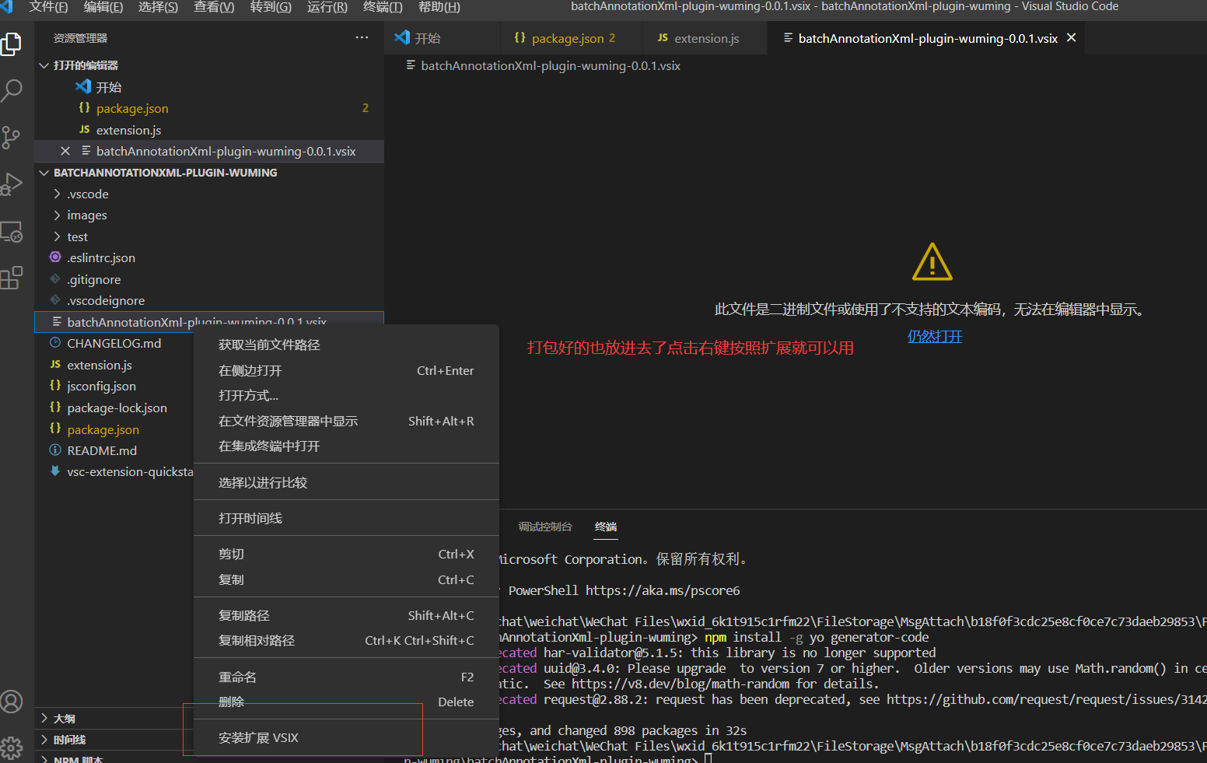Collapse the 打开的编辑器 section

point(44,65)
